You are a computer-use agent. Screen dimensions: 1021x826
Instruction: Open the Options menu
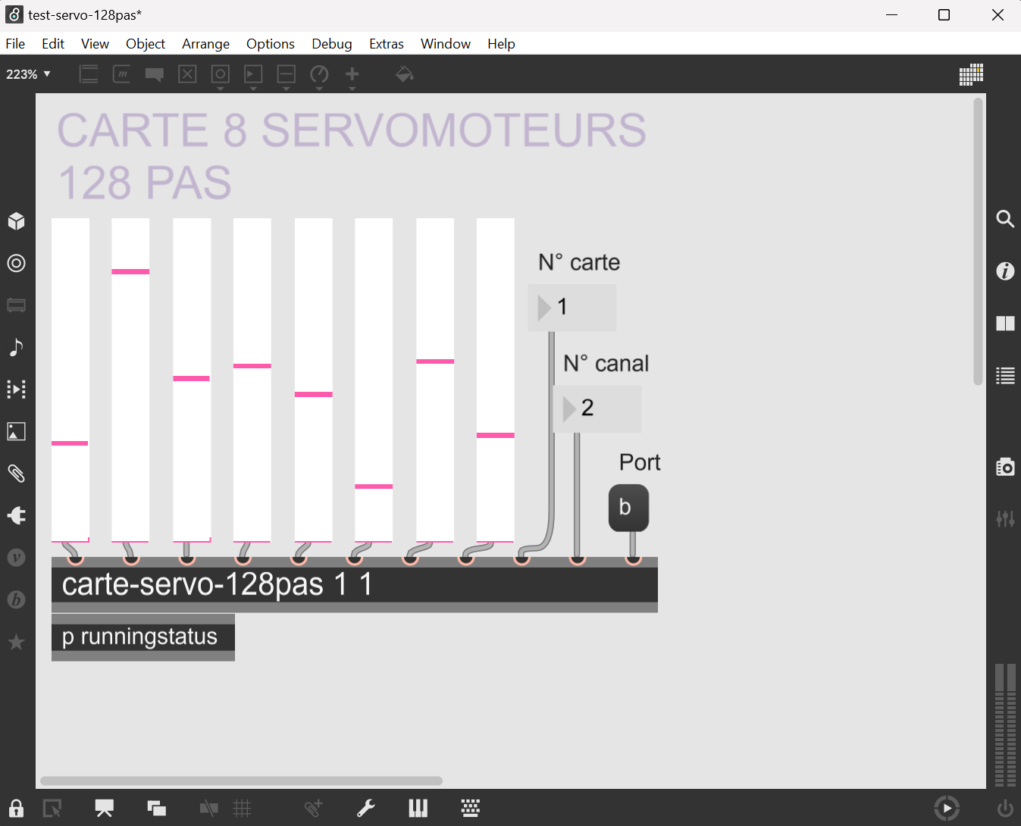(270, 44)
